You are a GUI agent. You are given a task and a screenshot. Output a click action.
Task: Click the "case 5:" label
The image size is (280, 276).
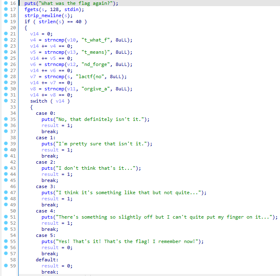pyautogui.click(x=46, y=235)
